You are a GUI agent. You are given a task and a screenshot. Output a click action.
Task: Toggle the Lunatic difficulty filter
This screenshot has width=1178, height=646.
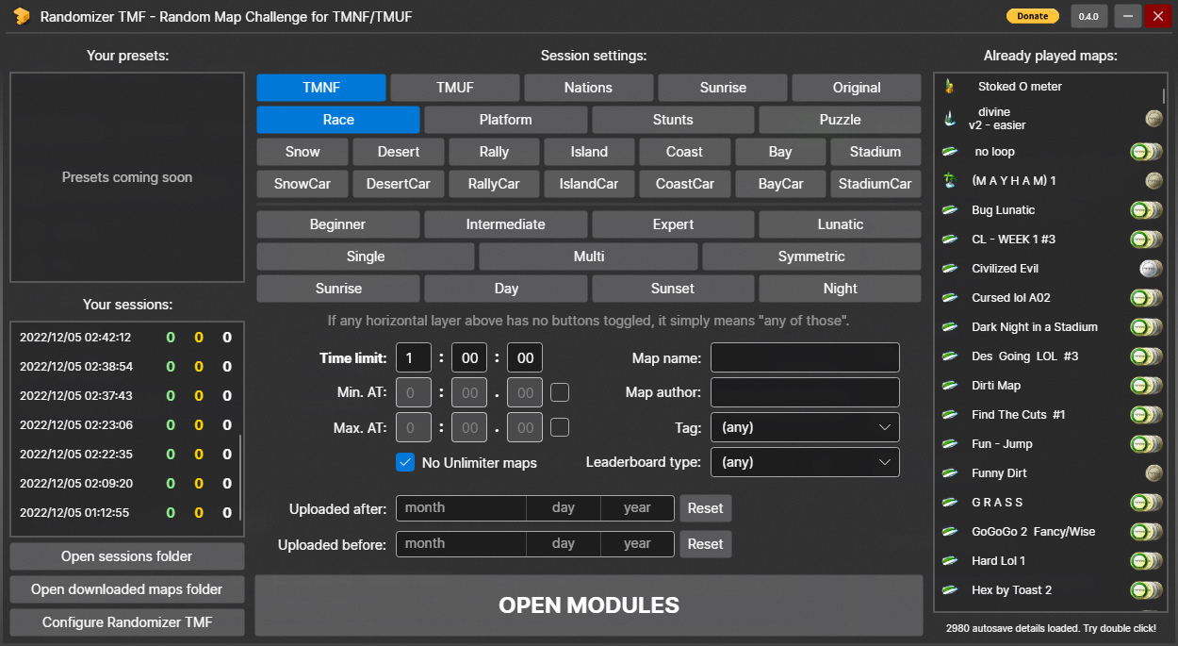(840, 224)
